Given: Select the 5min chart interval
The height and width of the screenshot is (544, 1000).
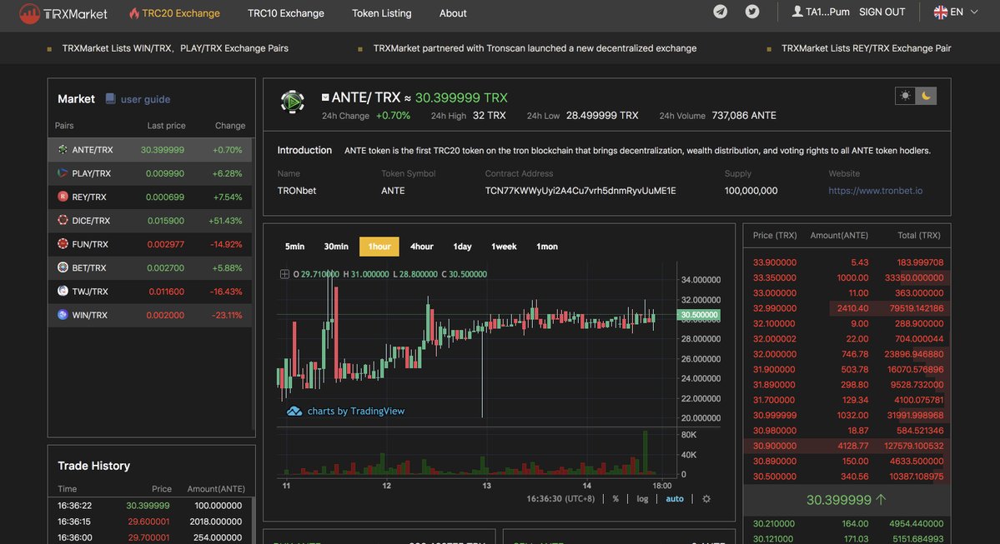Looking at the screenshot, I should (294, 247).
